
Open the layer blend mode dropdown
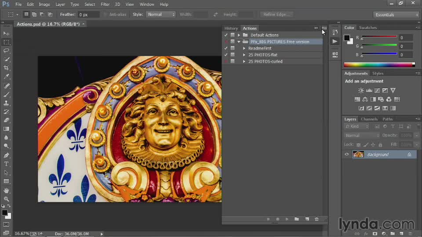[x=362, y=136]
